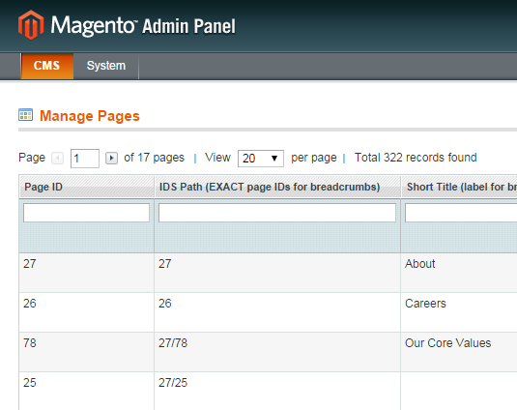The height and width of the screenshot is (410, 517).
Task: Go to next page arrow
Action: 111,159
